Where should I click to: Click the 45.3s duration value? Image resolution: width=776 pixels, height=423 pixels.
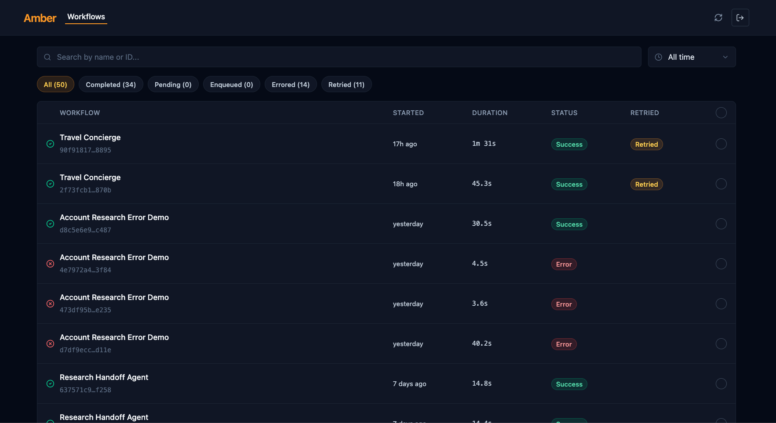(482, 184)
